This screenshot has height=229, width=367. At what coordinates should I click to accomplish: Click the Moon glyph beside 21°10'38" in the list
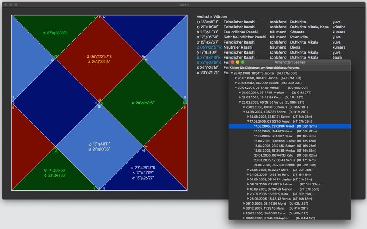pyautogui.click(x=198, y=27)
